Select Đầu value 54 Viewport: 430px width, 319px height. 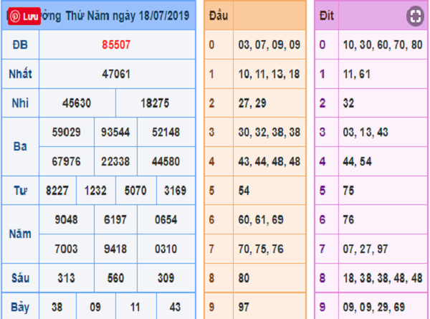(244, 191)
